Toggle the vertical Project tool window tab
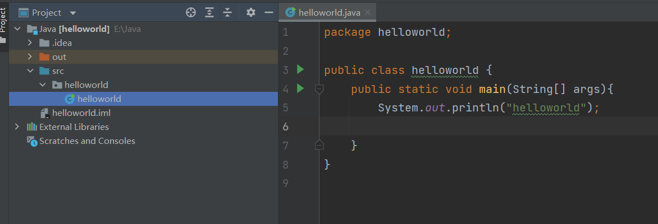Screen dimensions: 658x224 click(x=3, y=27)
